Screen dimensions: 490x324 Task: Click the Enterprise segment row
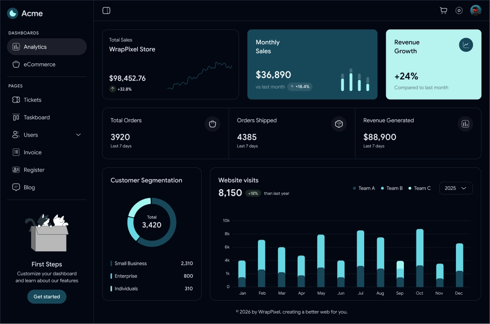pyautogui.click(x=151, y=276)
